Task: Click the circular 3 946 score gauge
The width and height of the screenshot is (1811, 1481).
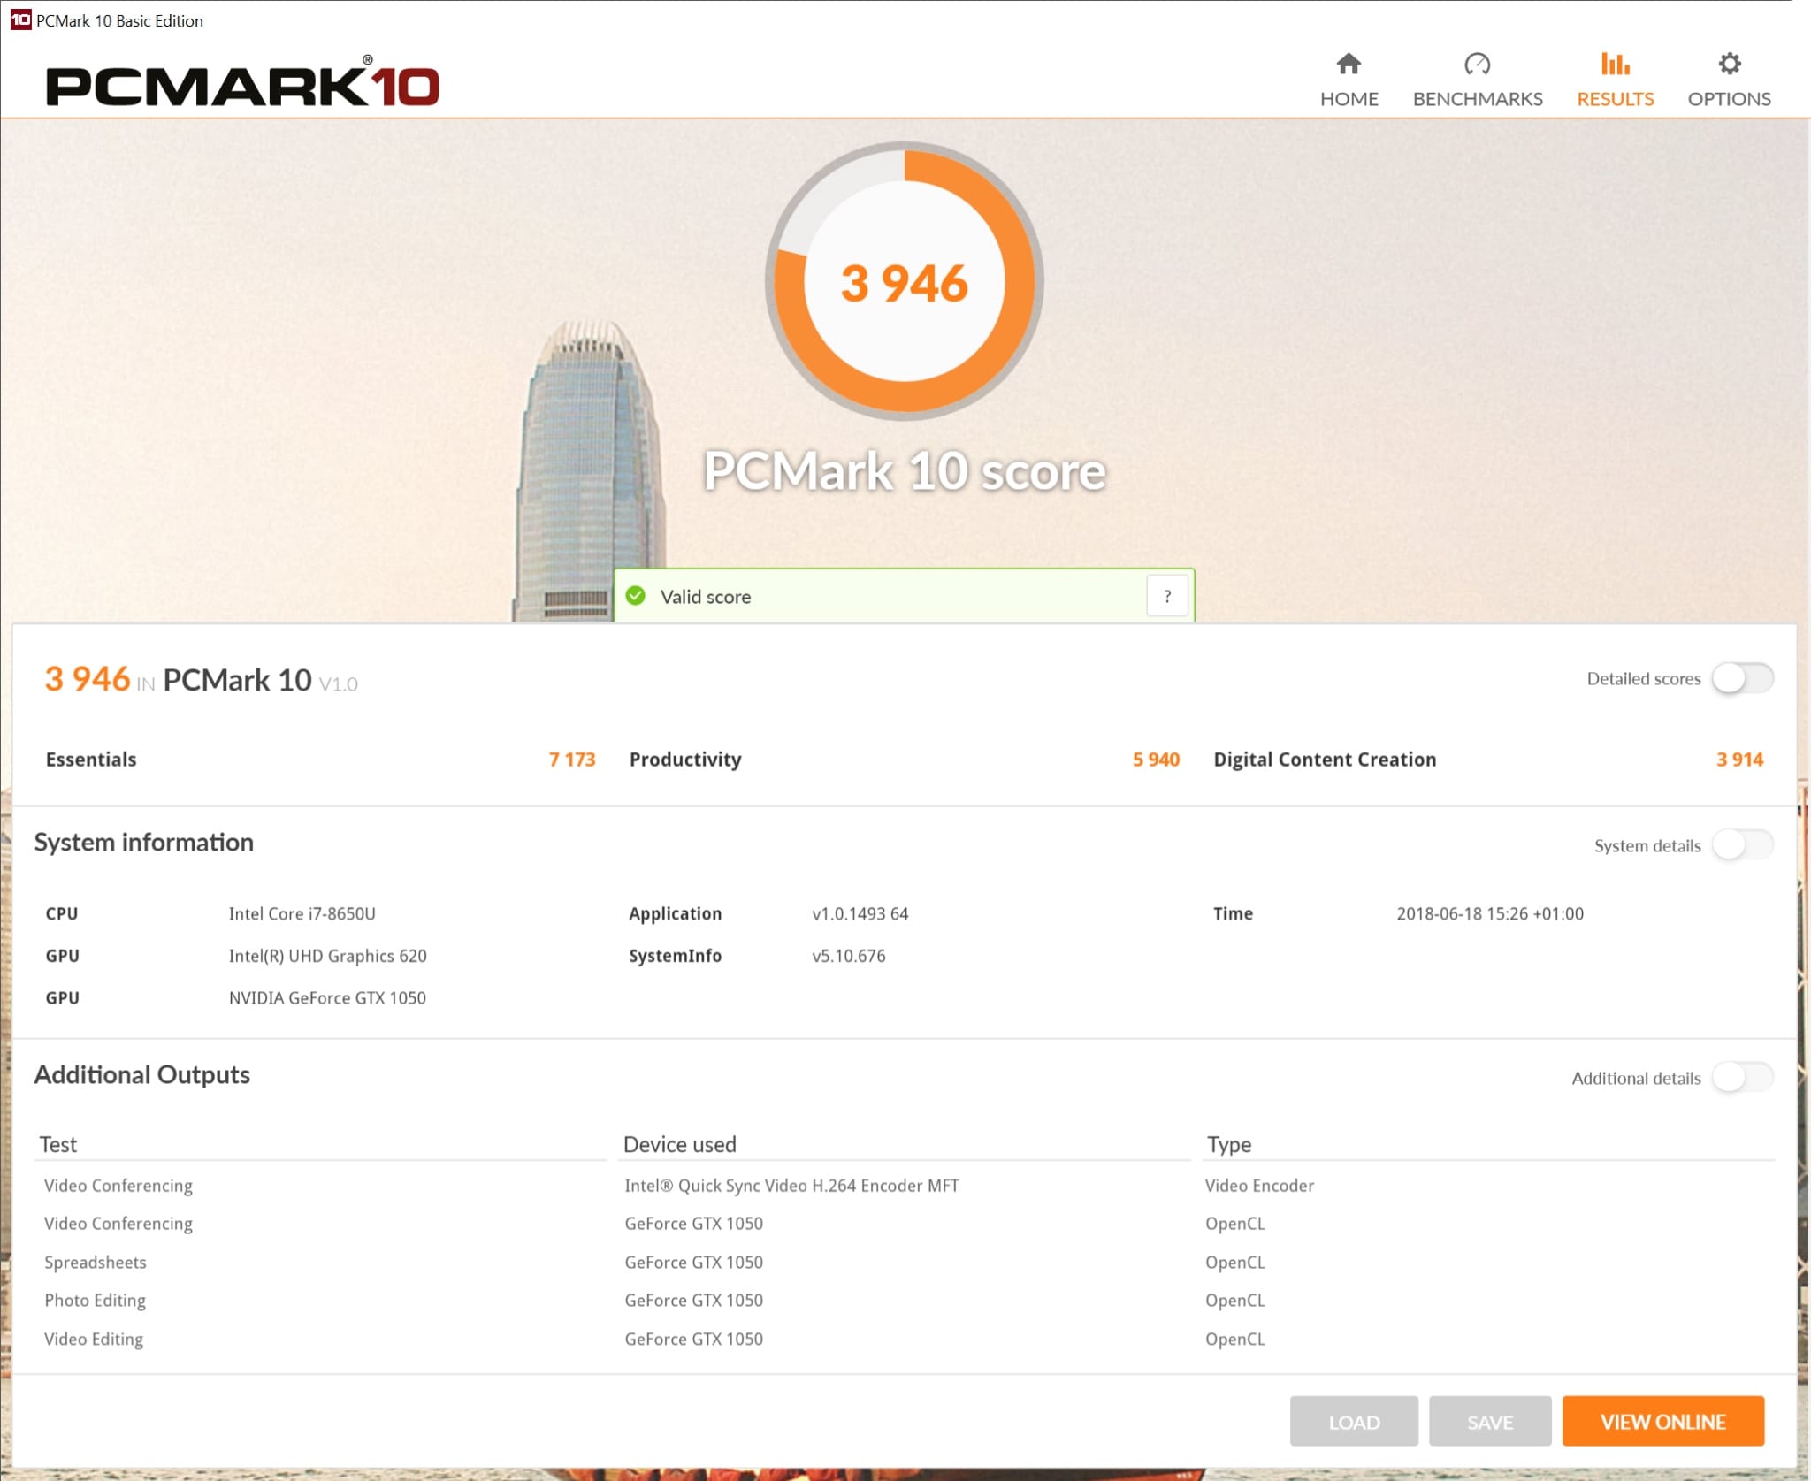Action: coord(904,281)
